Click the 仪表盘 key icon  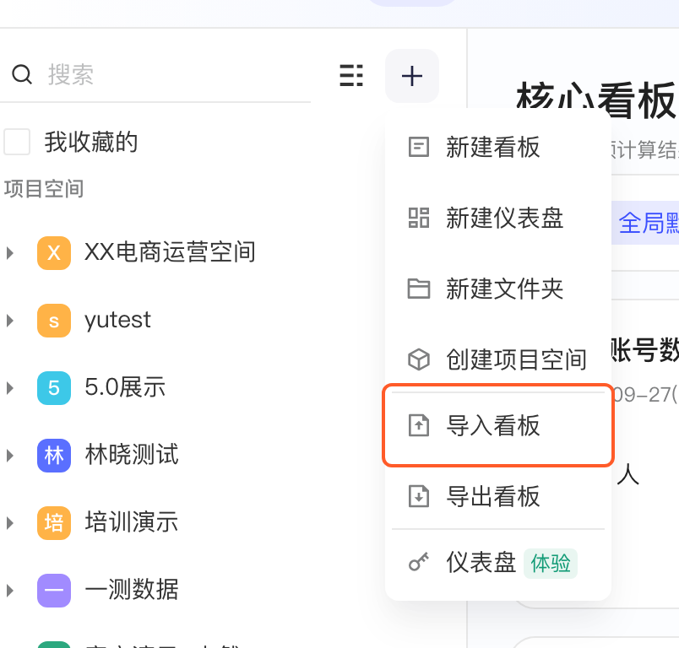[419, 562]
